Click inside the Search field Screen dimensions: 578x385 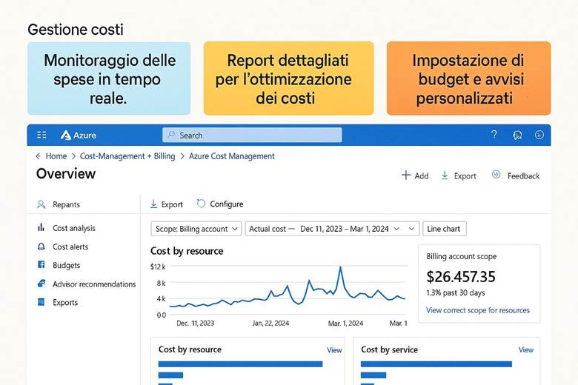coord(252,135)
